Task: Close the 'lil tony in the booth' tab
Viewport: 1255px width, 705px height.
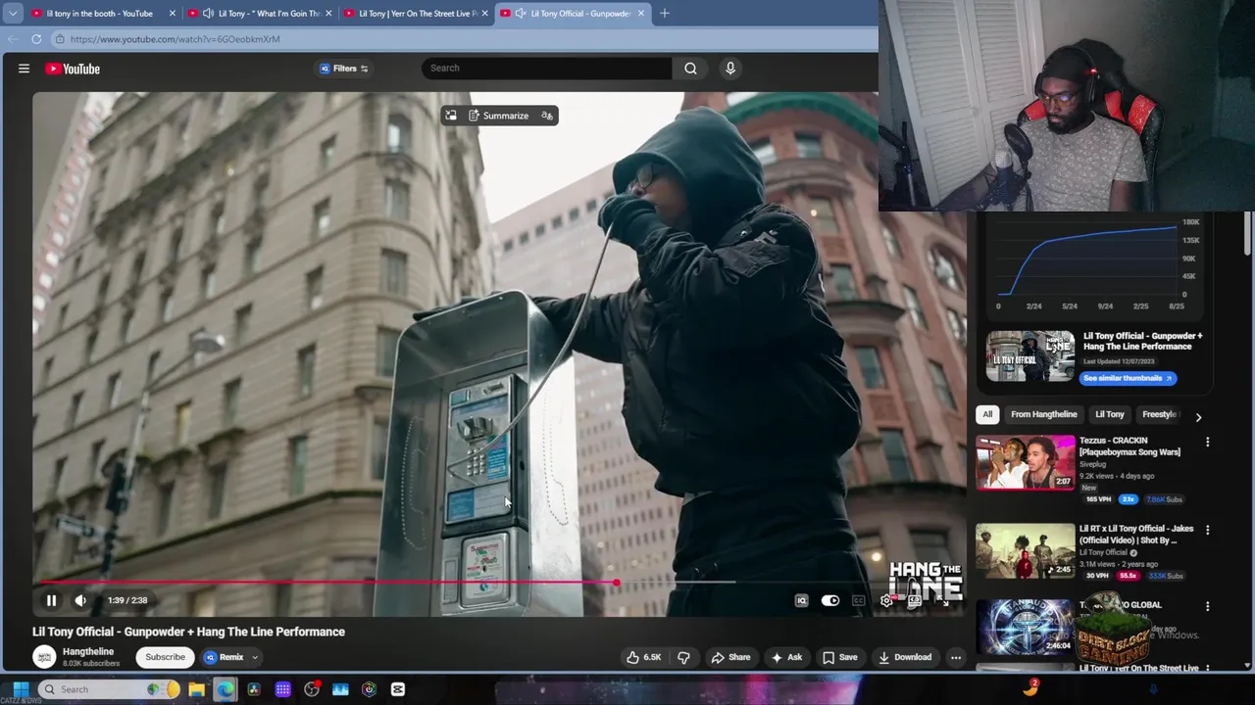Action: [173, 14]
